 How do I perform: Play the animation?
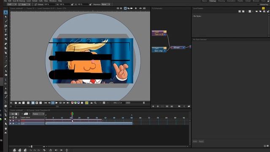tap(57, 103)
